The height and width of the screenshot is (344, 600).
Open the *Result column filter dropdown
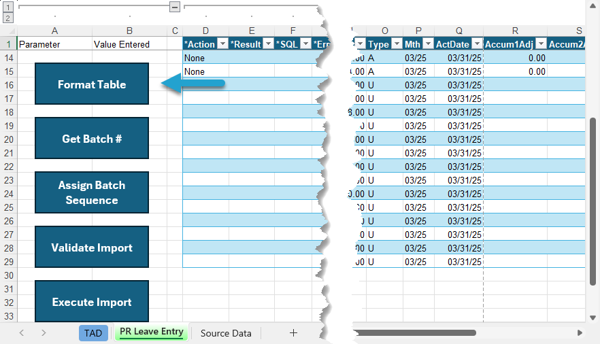[x=269, y=44]
